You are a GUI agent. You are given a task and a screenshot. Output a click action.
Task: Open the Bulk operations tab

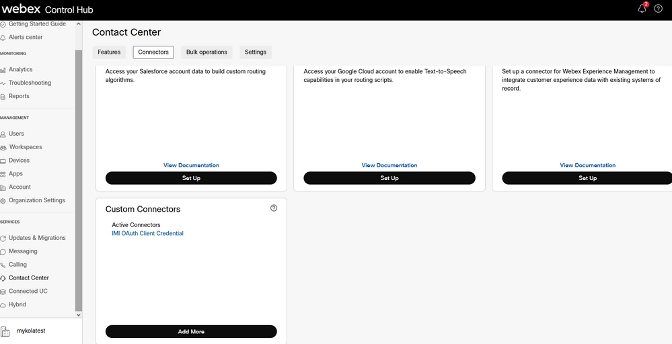pos(207,52)
